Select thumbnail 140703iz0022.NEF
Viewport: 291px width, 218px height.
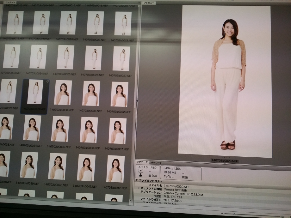(123, 24)
